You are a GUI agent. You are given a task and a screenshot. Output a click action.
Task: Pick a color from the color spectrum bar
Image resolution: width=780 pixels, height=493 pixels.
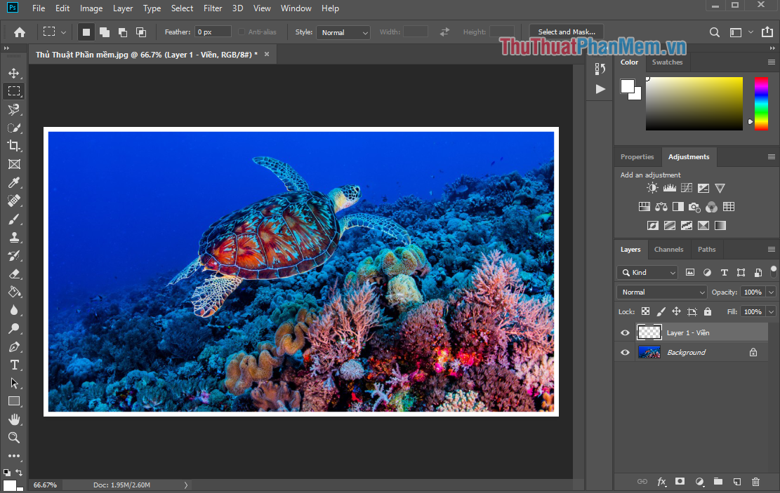(x=761, y=104)
